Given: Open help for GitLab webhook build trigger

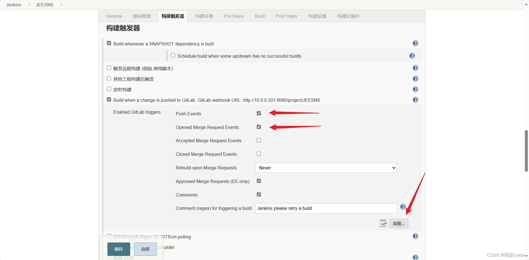Looking at the screenshot, I should tap(415, 100).
